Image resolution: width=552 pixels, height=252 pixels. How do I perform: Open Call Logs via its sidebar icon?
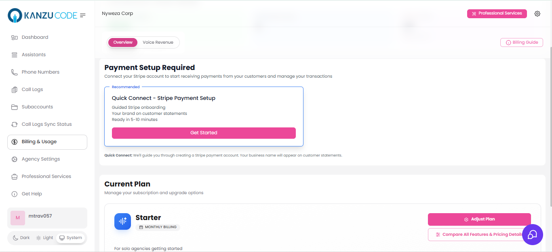(x=14, y=89)
